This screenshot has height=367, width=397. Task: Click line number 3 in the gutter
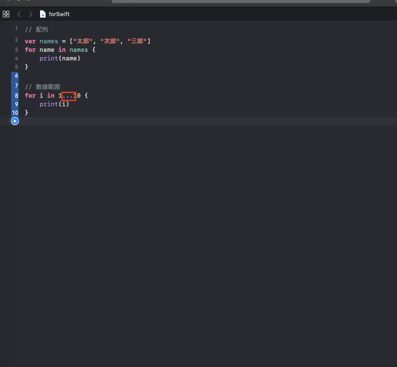tap(16, 50)
